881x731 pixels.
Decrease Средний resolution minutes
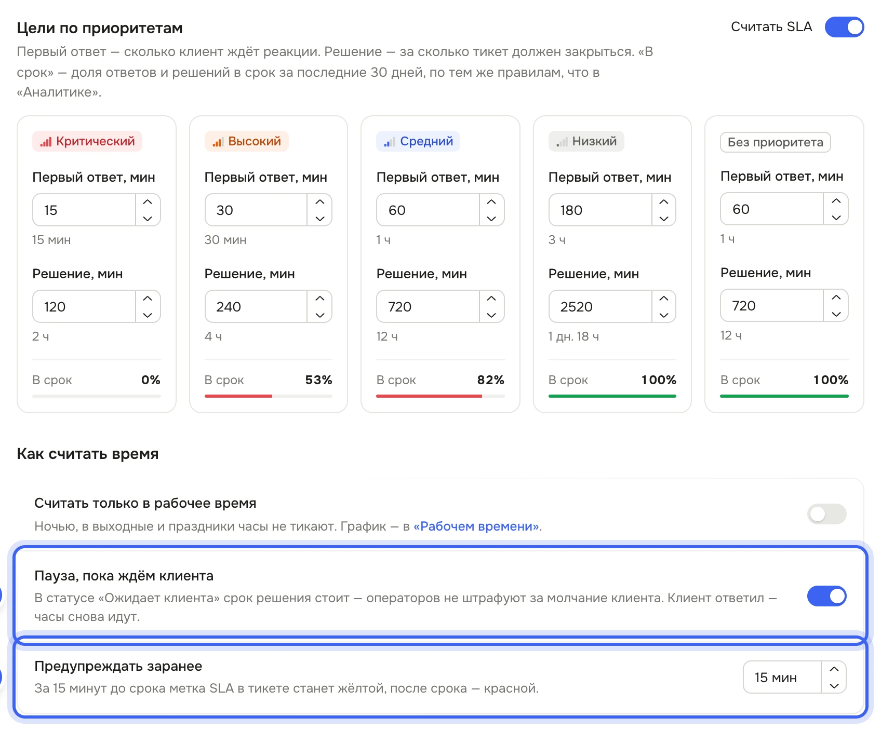491,315
